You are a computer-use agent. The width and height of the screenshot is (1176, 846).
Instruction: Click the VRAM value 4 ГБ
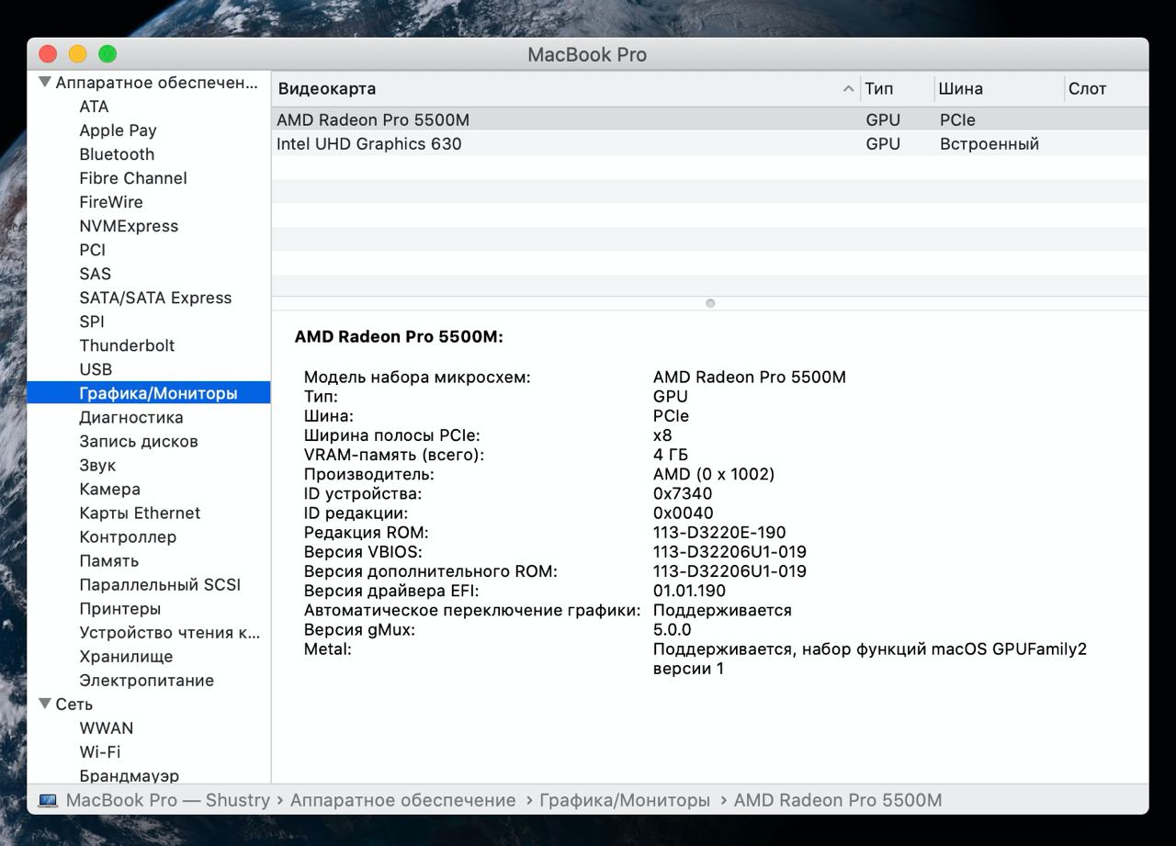click(x=671, y=455)
